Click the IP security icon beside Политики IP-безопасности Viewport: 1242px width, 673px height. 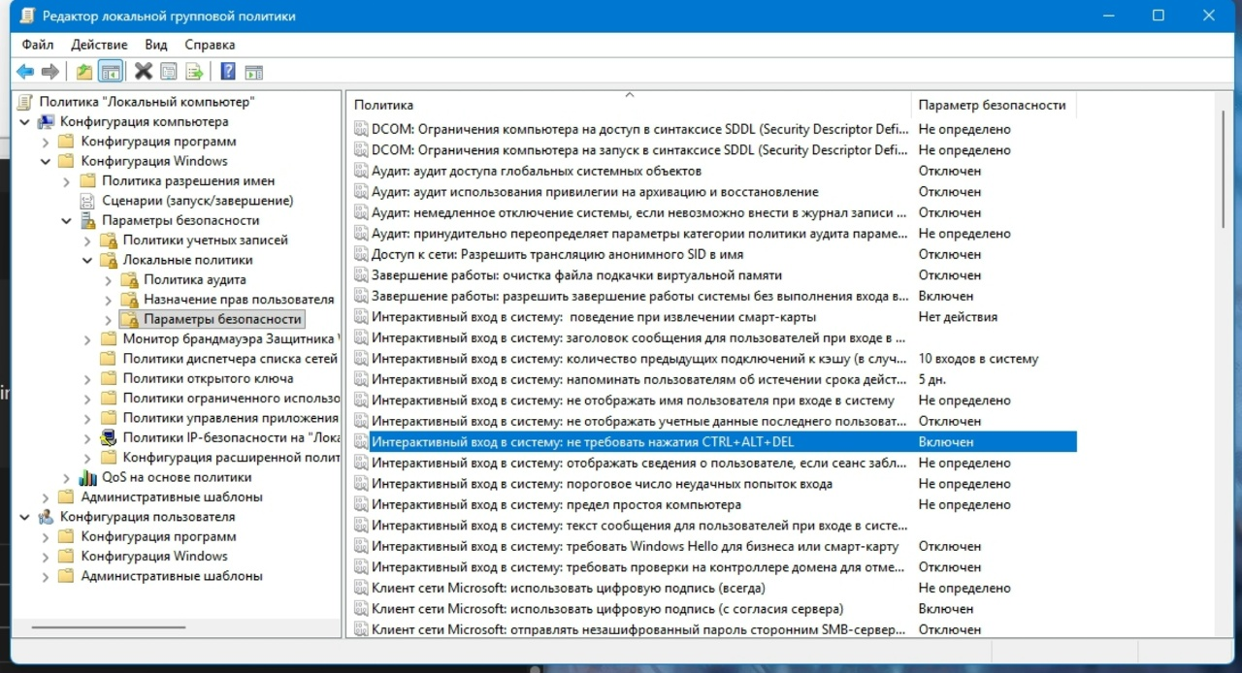coord(109,437)
